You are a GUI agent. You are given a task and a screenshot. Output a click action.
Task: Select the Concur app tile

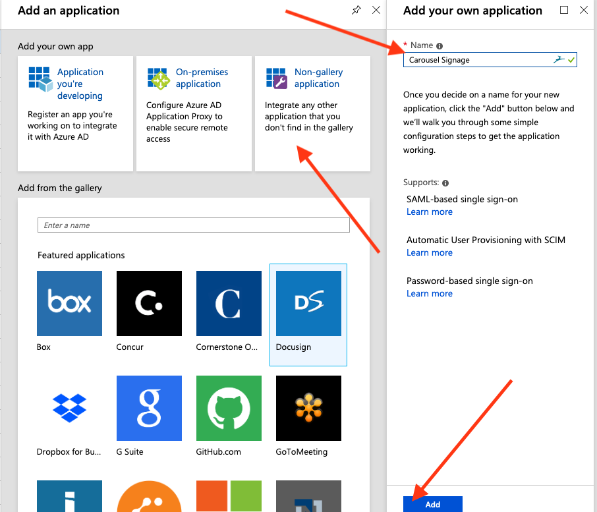[149, 303]
